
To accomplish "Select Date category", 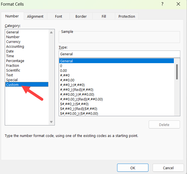I will 27,51.
